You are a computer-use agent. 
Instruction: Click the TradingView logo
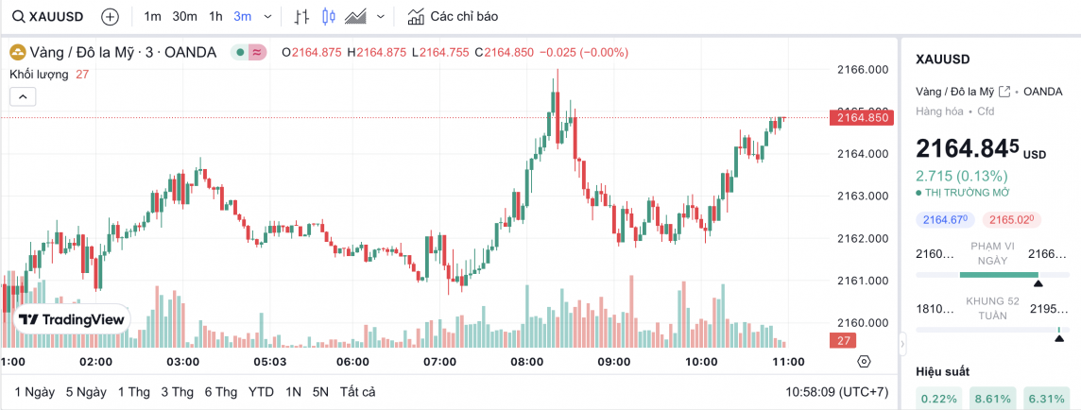(x=72, y=320)
